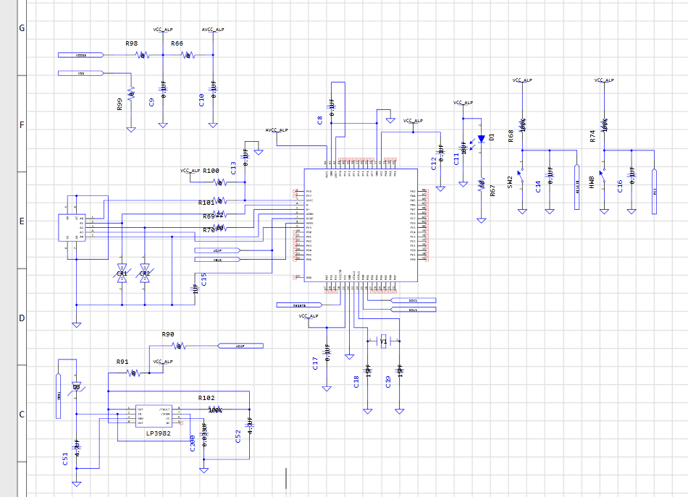
Task: Click the row marker "G" in border
Action: click(22, 28)
